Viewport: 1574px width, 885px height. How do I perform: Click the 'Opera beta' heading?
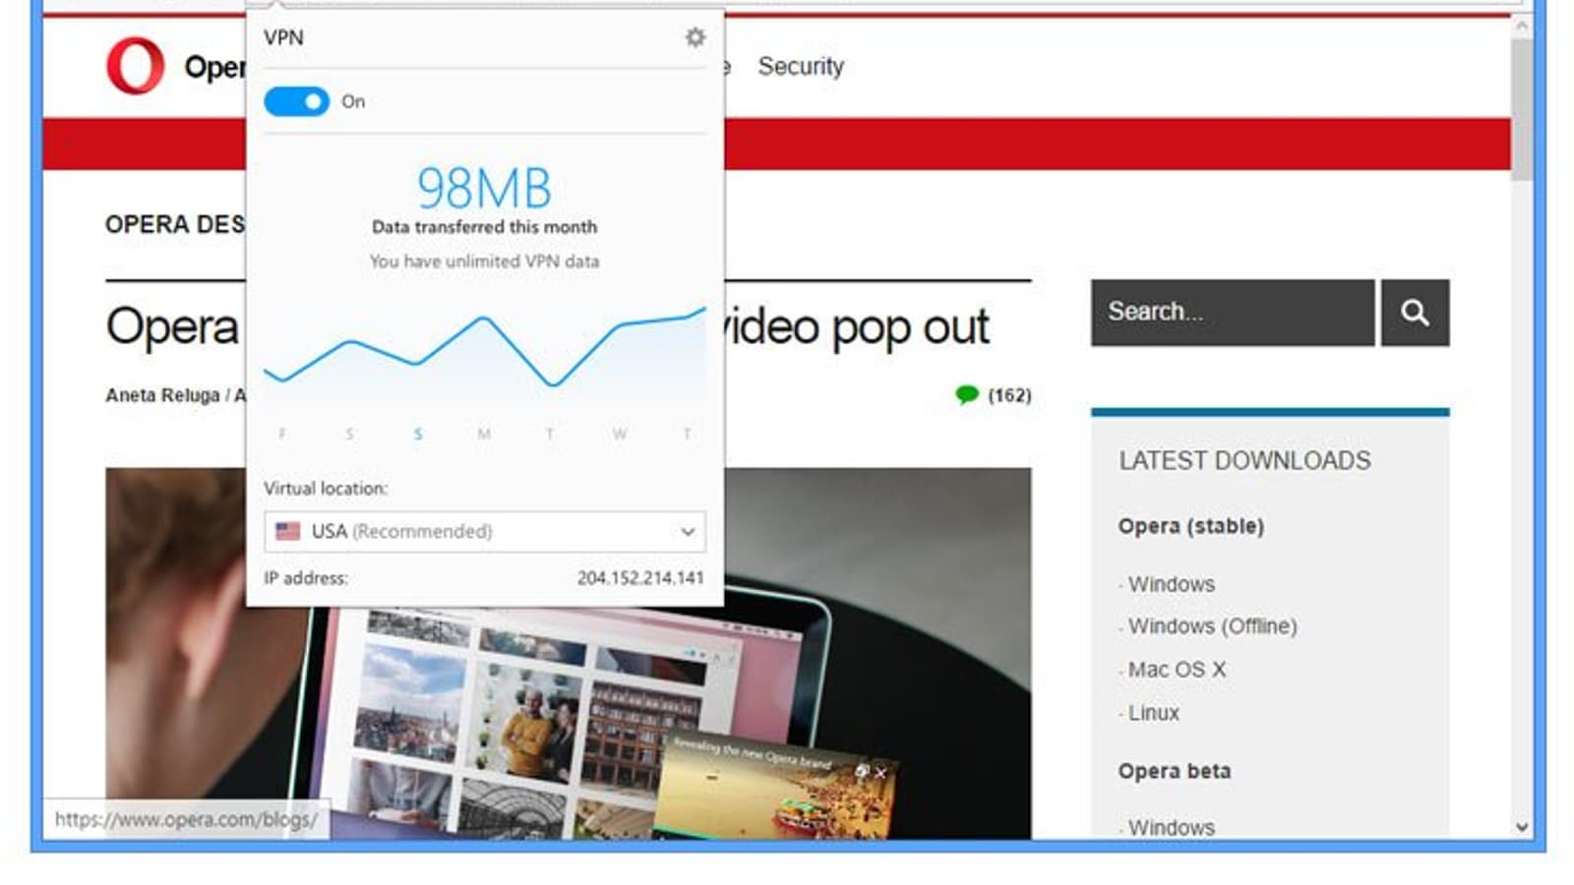1175,771
